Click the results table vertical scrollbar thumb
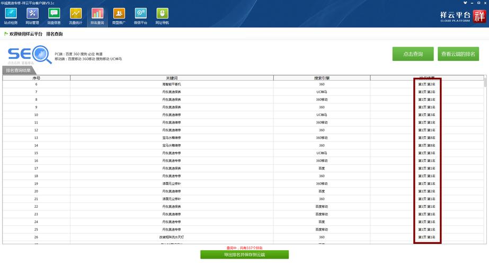This screenshot has height=265, width=489. (485, 82)
